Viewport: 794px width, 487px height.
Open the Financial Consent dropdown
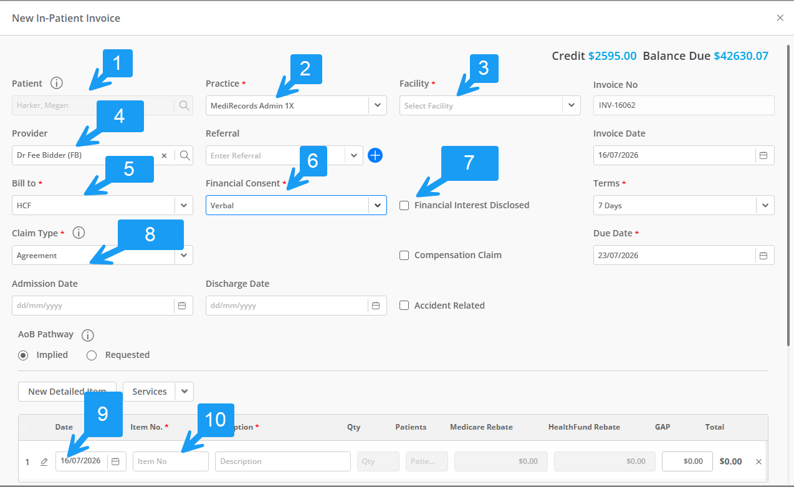(378, 205)
